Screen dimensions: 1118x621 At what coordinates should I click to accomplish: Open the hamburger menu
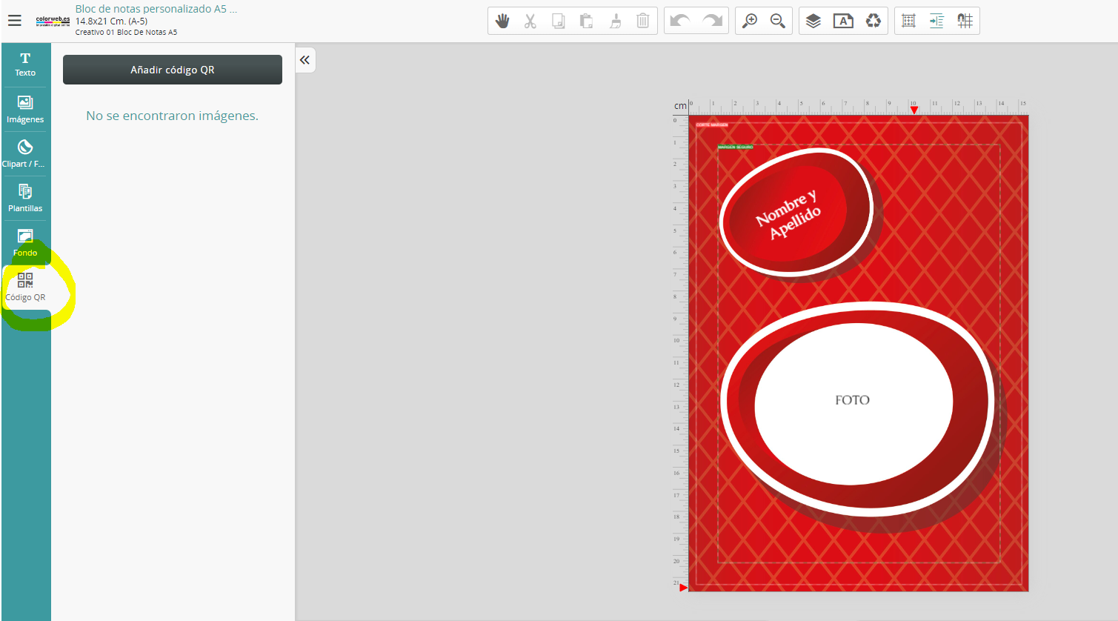[15, 20]
